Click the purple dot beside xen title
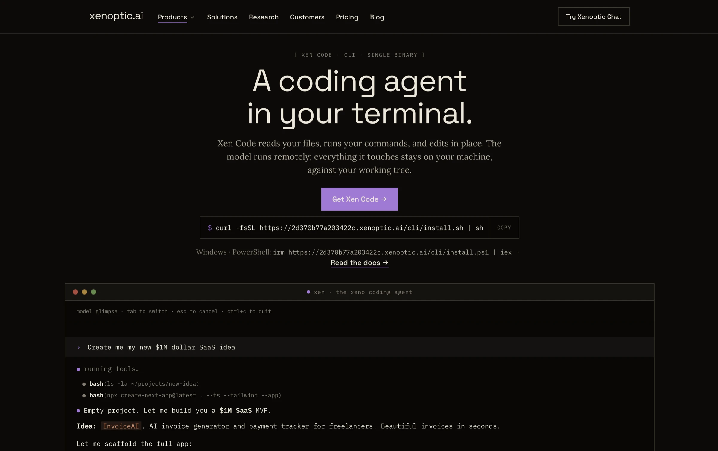This screenshot has height=451, width=718. click(x=308, y=292)
